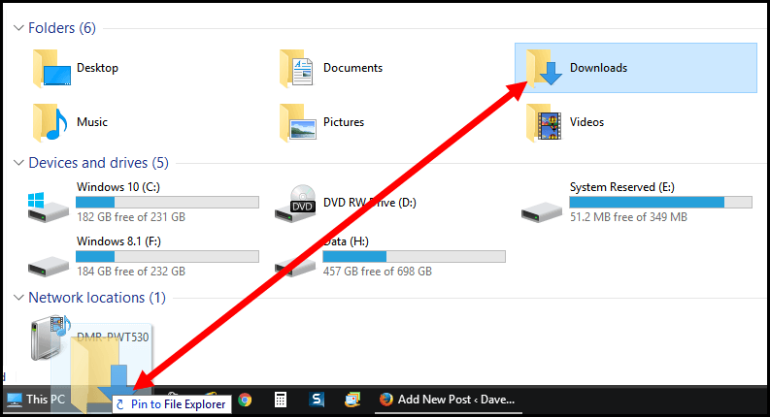Click the '182 GB free of 231 GB' text

tap(131, 217)
